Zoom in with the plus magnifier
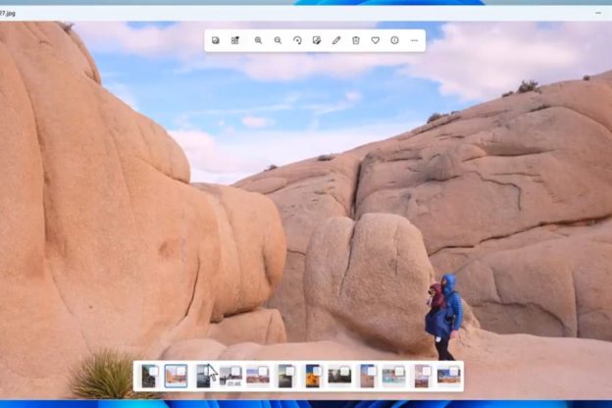 258,40
